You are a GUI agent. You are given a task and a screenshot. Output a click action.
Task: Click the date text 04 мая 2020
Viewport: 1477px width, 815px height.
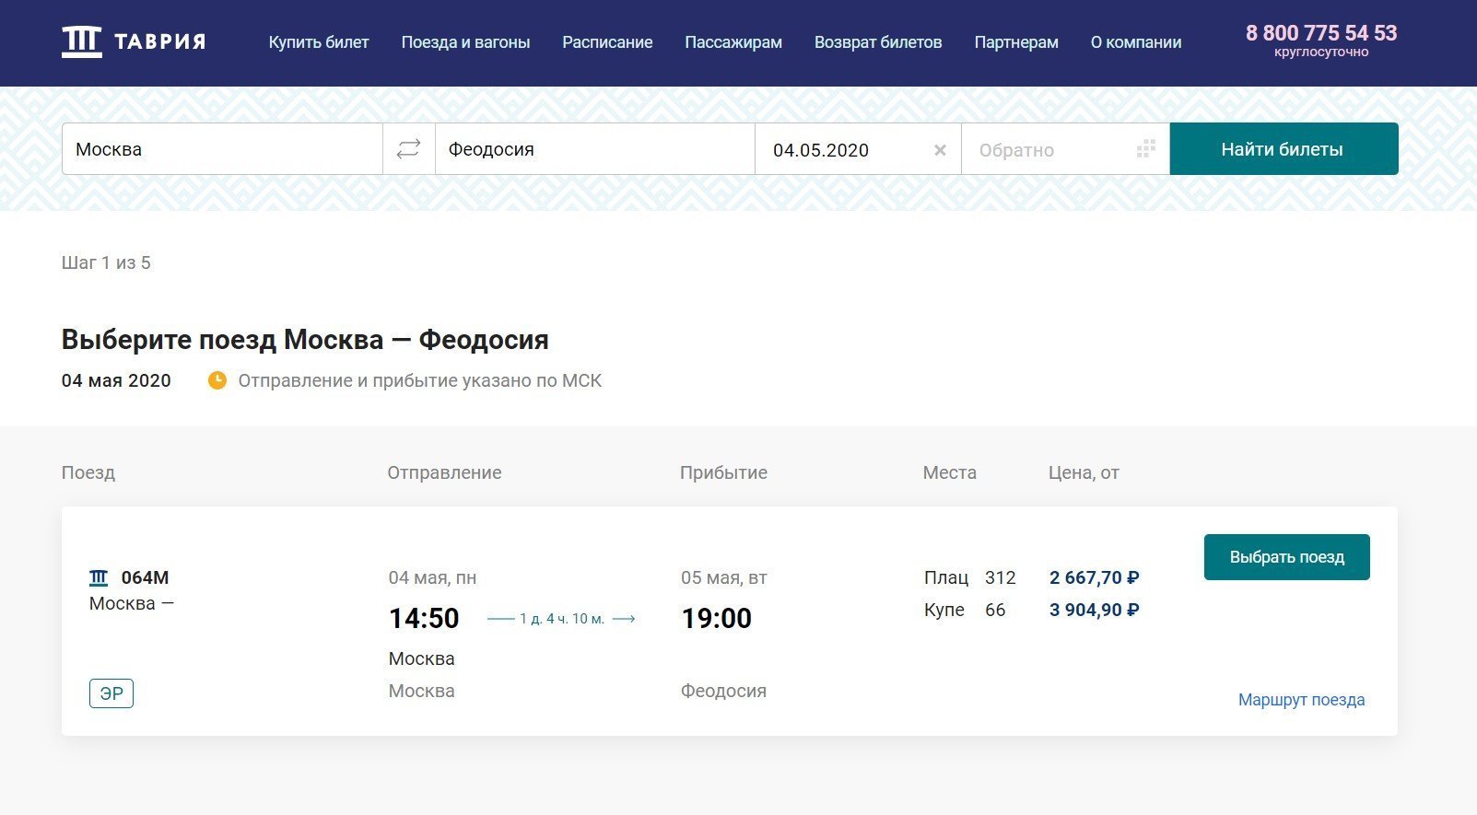116,380
